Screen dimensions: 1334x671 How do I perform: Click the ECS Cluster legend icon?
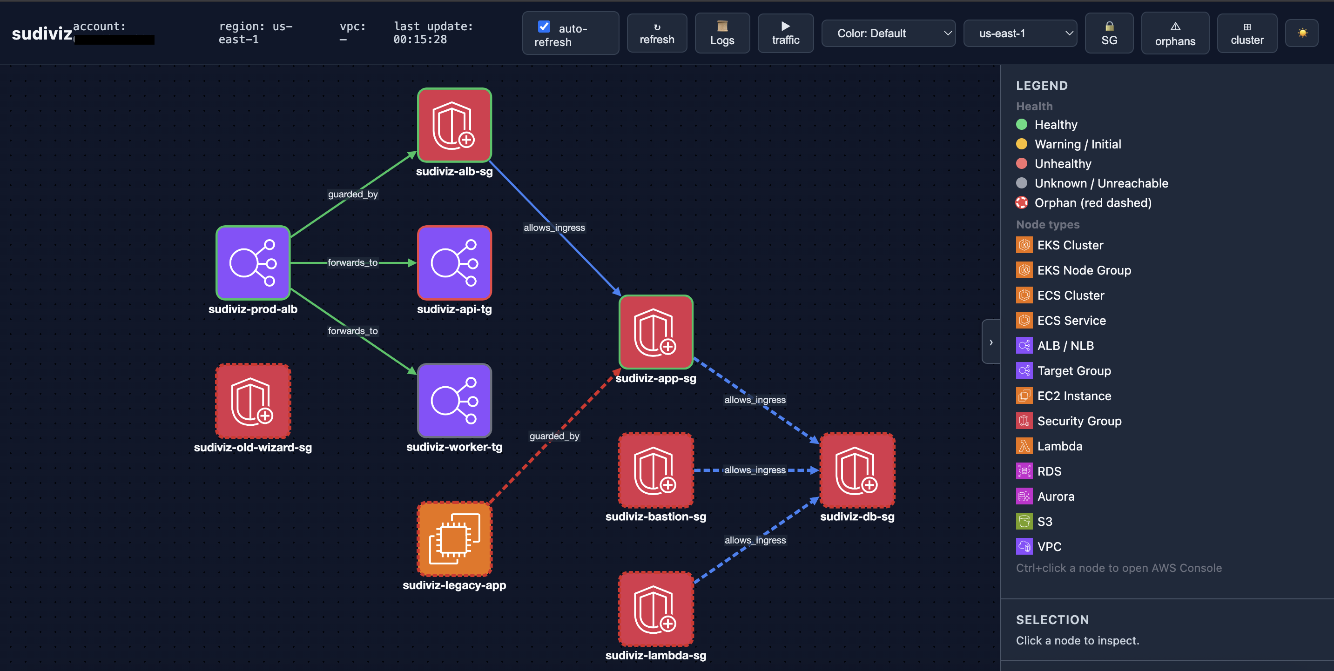pyautogui.click(x=1024, y=295)
